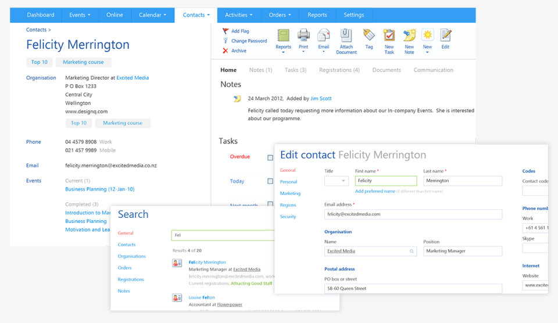Open Felicity Merrington search result link

click(x=207, y=262)
